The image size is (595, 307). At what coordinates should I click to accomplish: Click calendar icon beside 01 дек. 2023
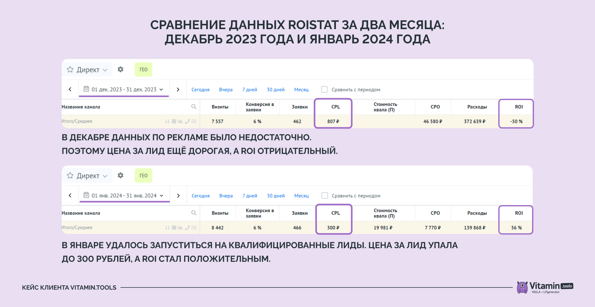tap(86, 89)
